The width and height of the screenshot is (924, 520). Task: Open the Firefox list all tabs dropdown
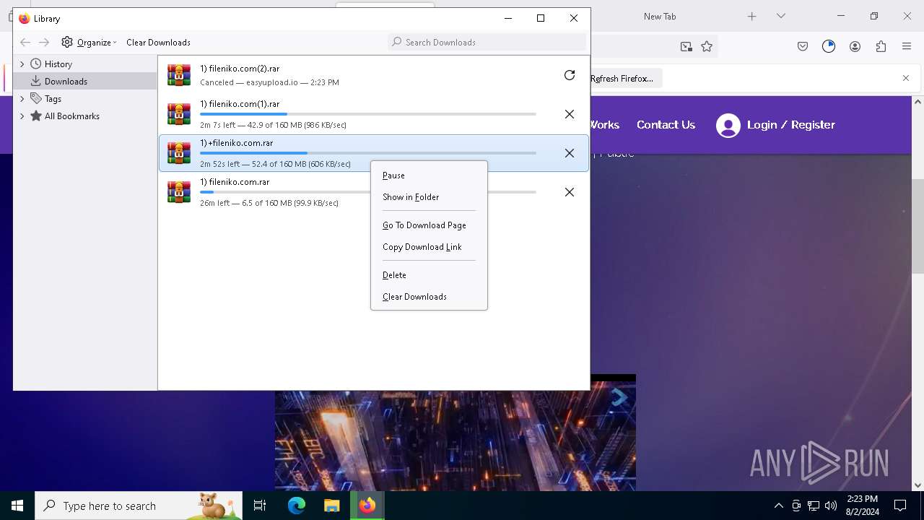(x=780, y=16)
